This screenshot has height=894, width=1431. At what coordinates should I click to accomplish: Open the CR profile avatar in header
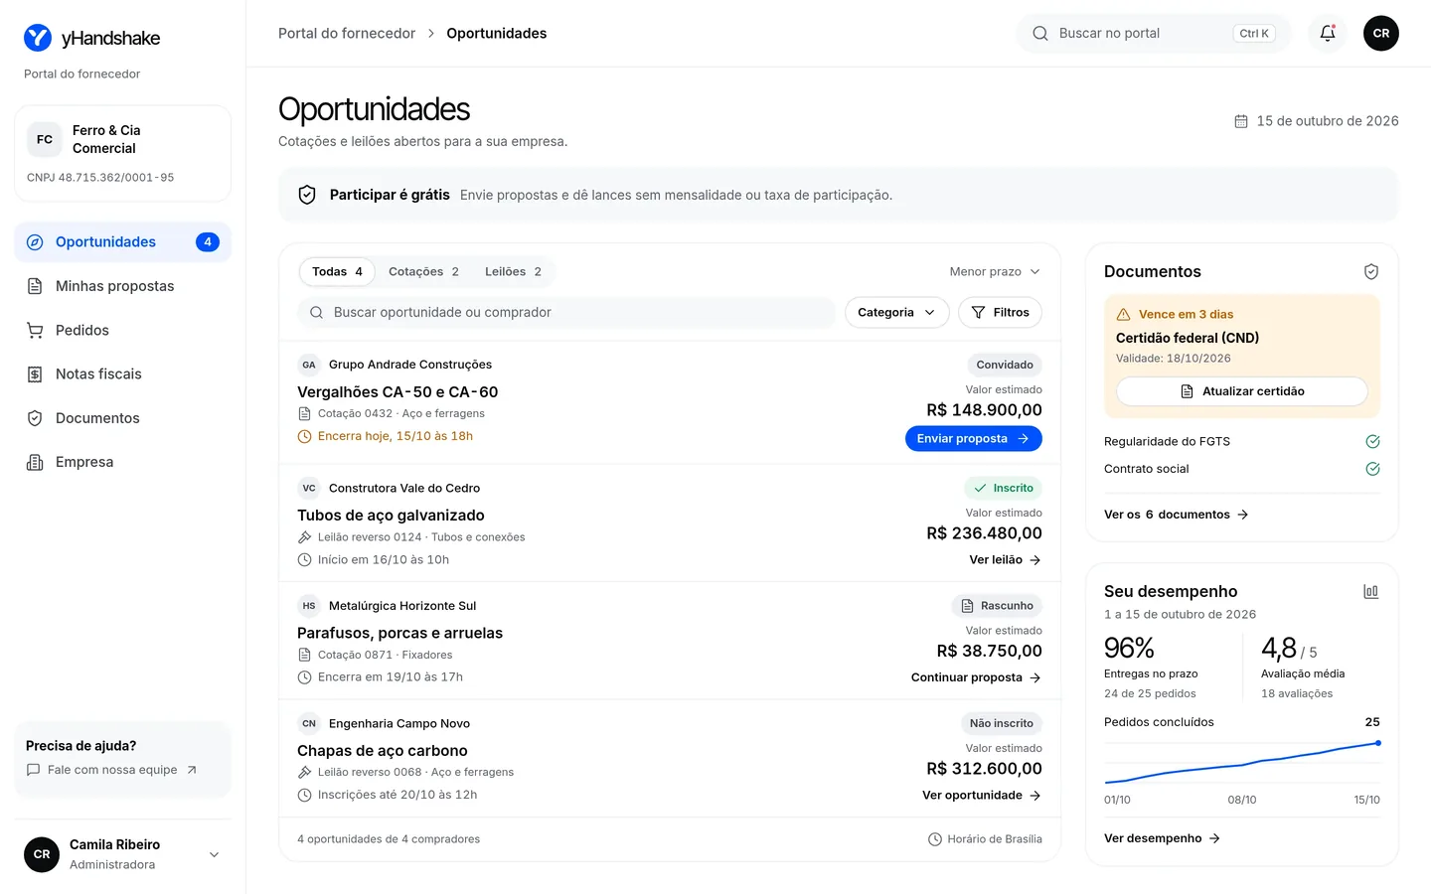[1381, 33]
